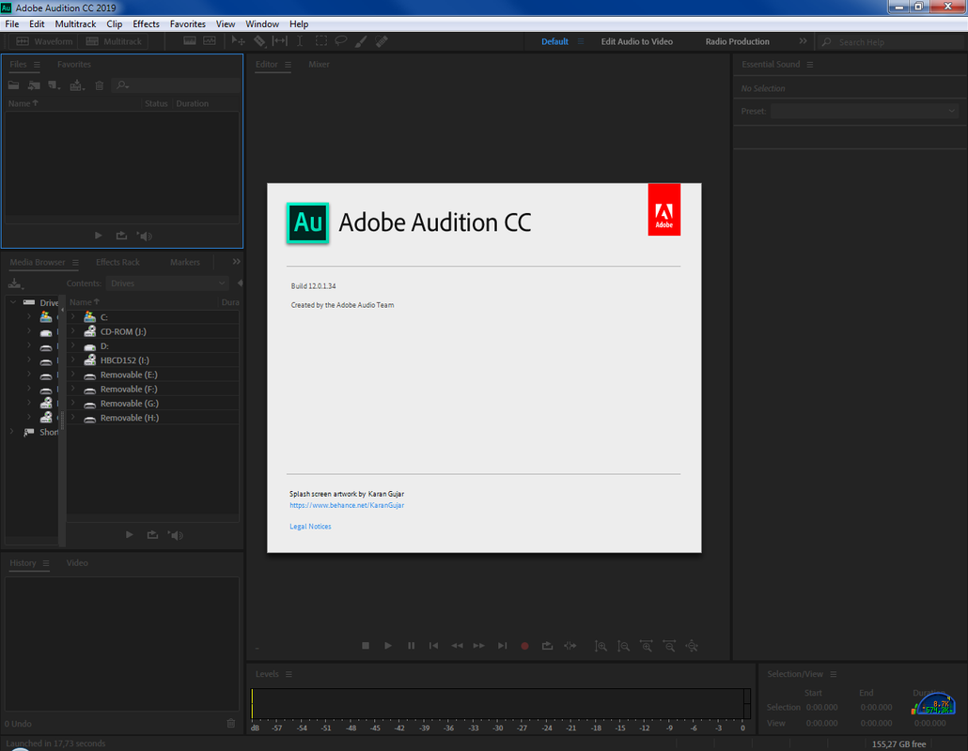Open the Files panel menu

37,64
